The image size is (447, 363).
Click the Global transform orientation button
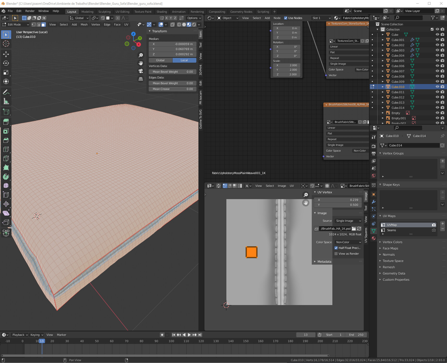(79, 18)
